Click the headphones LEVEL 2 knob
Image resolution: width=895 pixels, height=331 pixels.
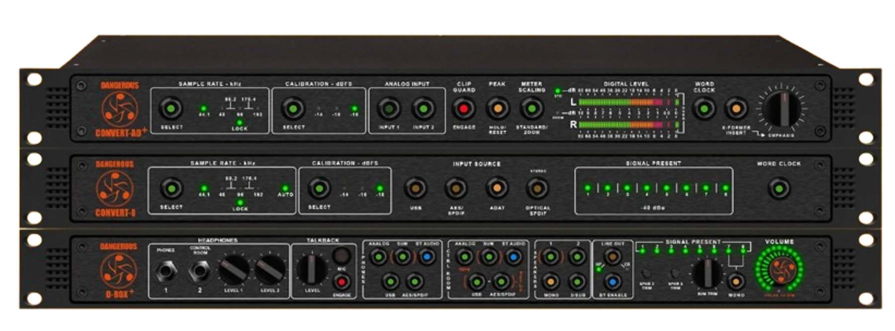pyautogui.click(x=270, y=270)
